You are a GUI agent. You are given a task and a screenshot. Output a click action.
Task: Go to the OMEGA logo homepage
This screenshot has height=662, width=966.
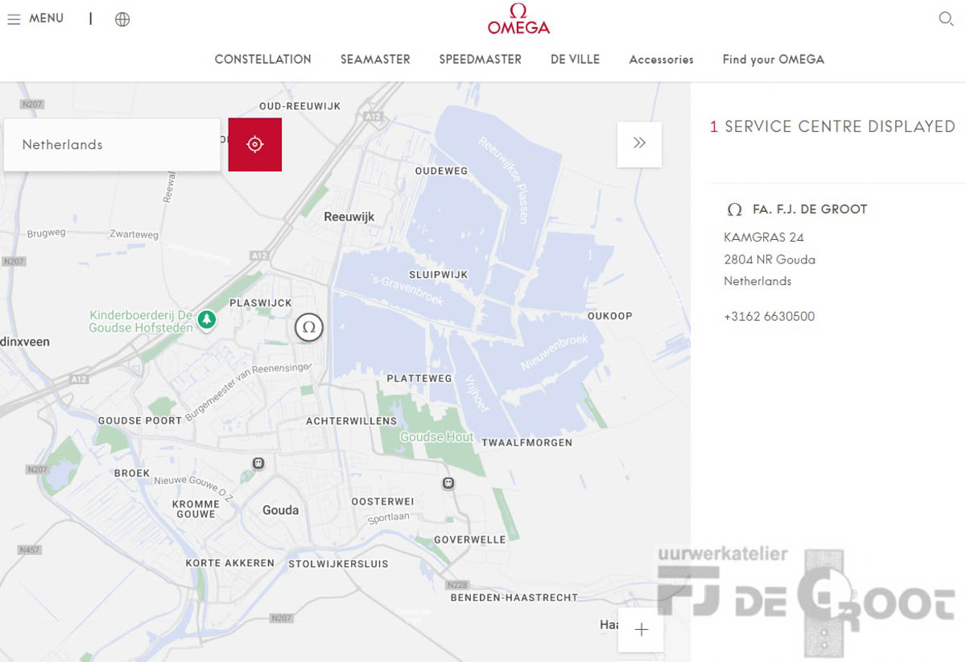click(518, 19)
